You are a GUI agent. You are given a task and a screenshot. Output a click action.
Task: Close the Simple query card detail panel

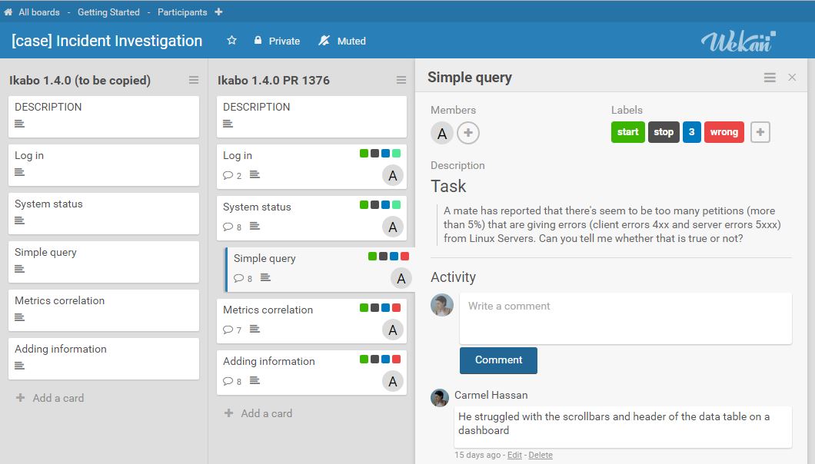792,78
